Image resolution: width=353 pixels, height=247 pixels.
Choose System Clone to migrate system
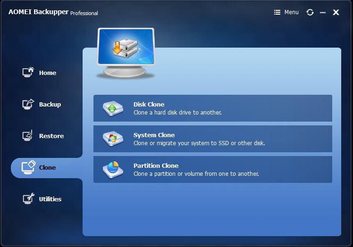click(213, 139)
